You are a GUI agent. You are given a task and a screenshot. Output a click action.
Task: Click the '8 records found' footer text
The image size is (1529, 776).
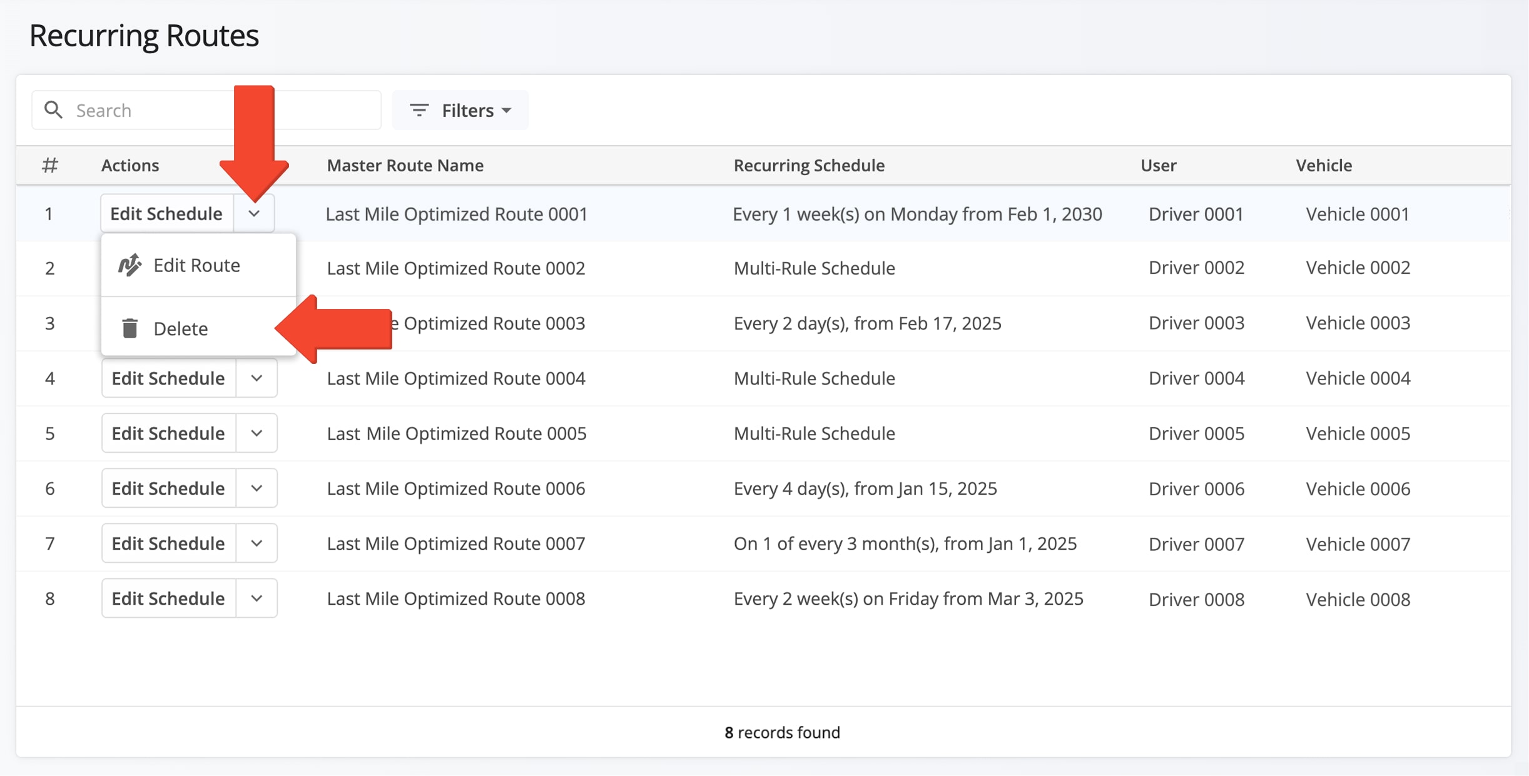pyautogui.click(x=782, y=732)
